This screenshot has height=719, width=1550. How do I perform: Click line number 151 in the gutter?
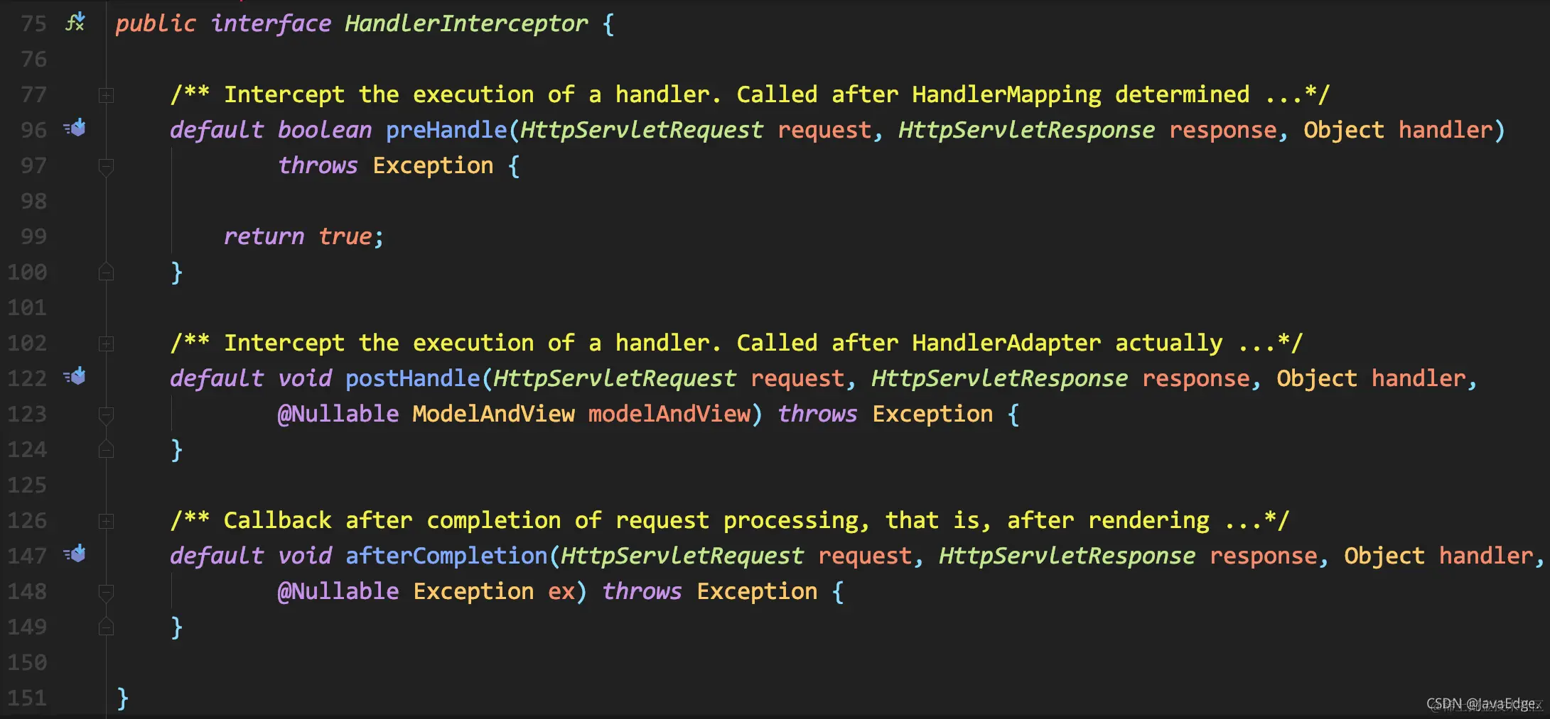pyautogui.click(x=27, y=698)
